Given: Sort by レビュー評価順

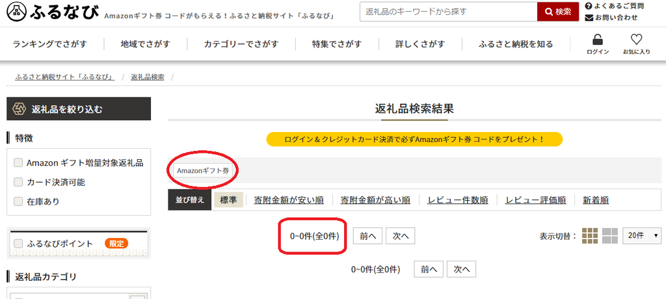Looking at the screenshot, I should click(536, 200).
